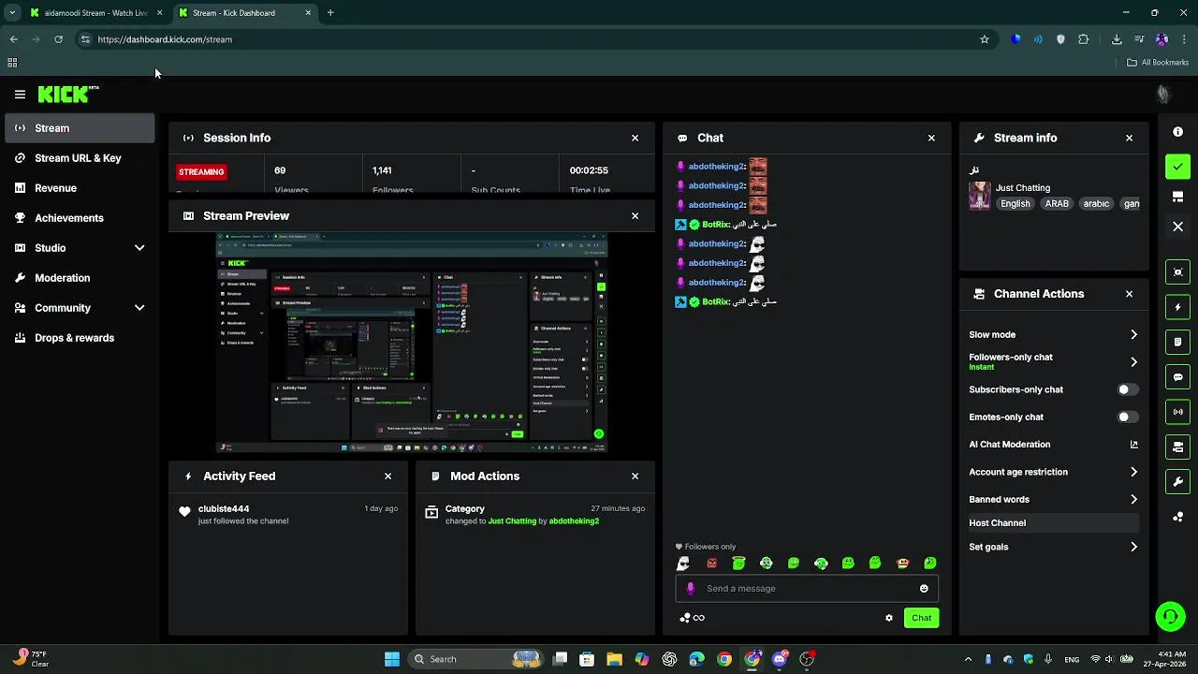
Task: Close the Session Info panel
Action: click(x=635, y=138)
